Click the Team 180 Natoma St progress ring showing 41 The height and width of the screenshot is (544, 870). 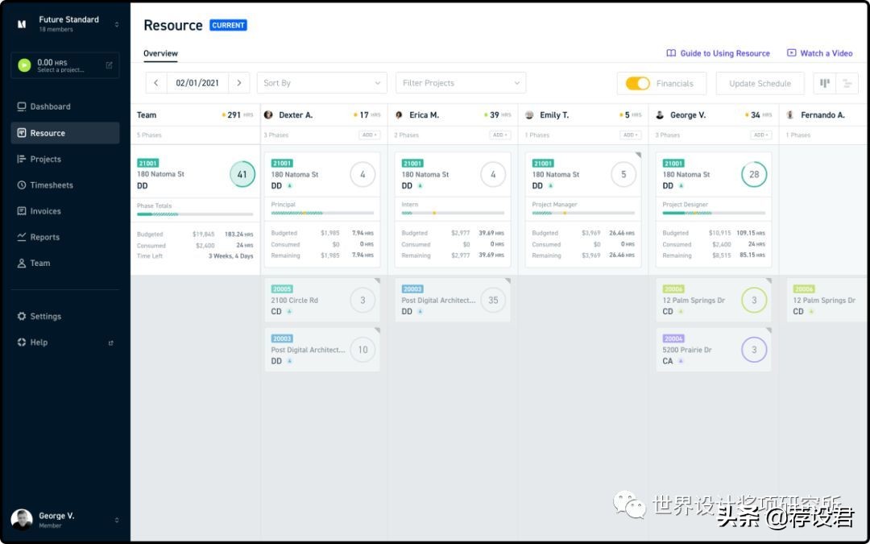[242, 174]
